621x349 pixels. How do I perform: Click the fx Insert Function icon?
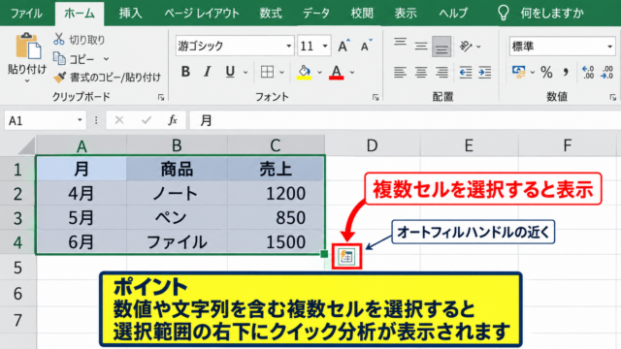coord(173,120)
